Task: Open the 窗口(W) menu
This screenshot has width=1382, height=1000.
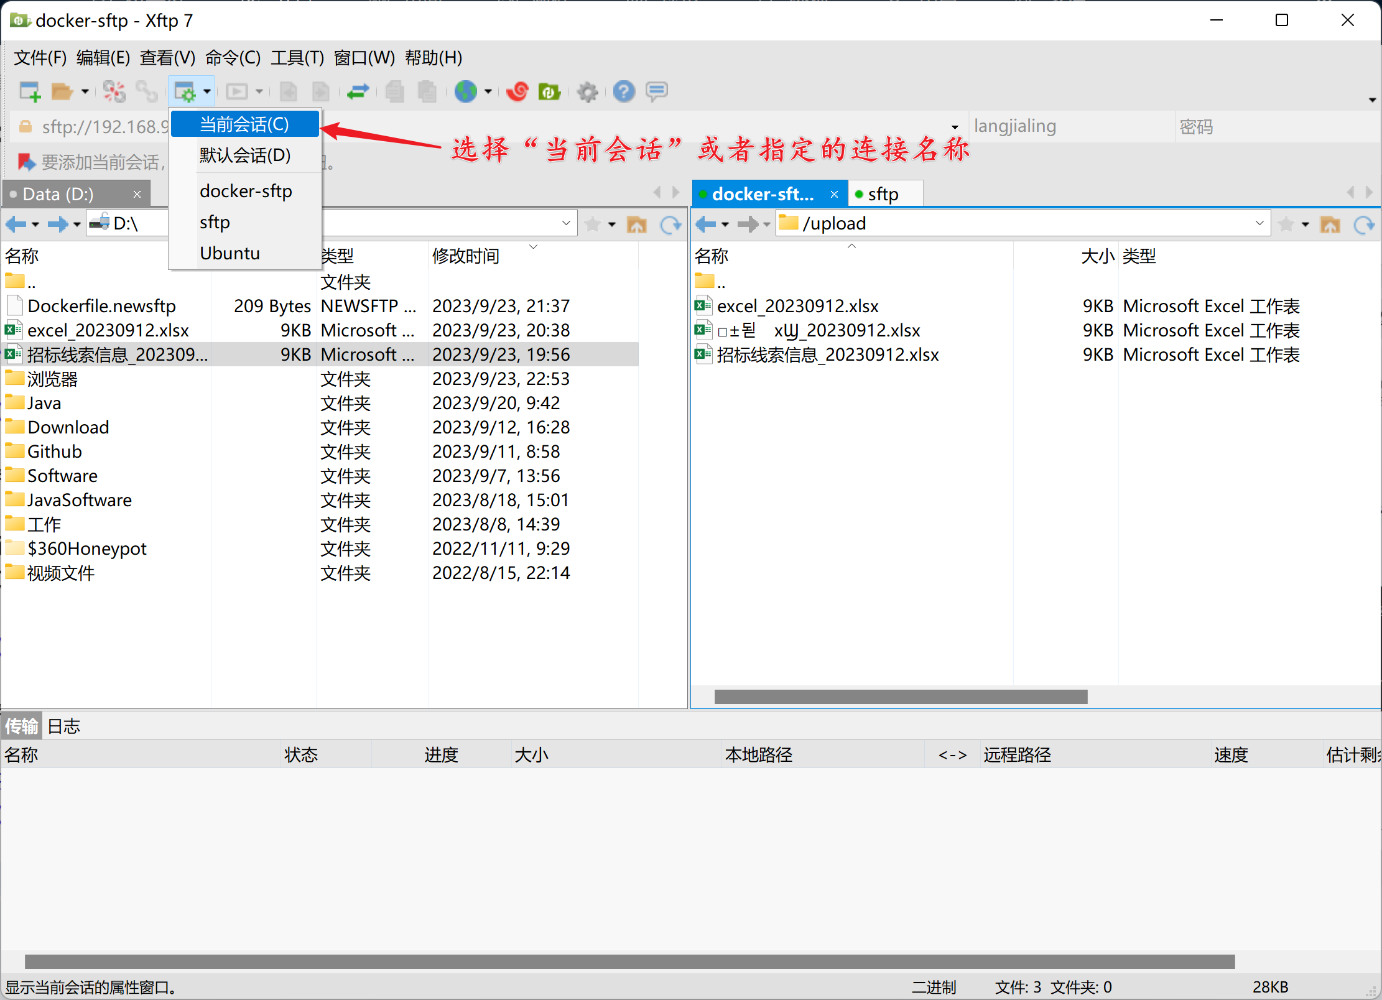Action: point(364,58)
